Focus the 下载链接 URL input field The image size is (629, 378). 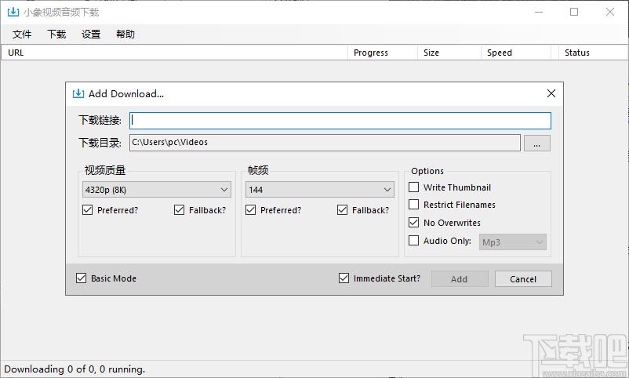(340, 121)
